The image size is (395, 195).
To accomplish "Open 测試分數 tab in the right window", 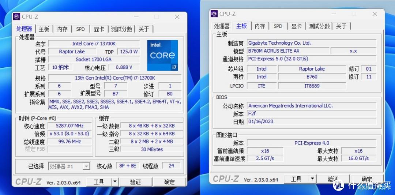I will (319, 26).
